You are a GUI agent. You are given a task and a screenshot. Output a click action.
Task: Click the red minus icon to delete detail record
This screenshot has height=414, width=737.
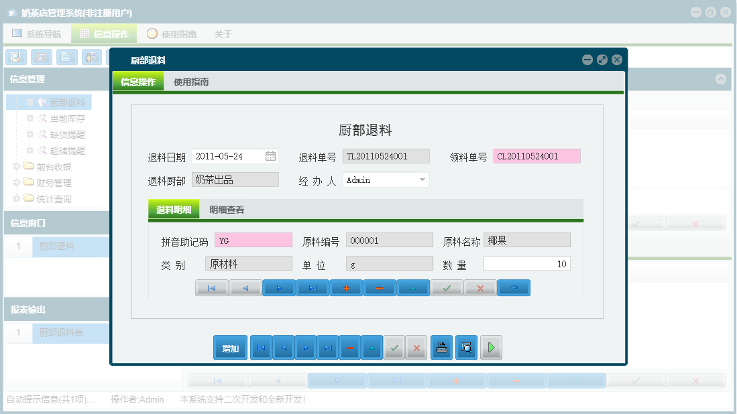(x=380, y=287)
